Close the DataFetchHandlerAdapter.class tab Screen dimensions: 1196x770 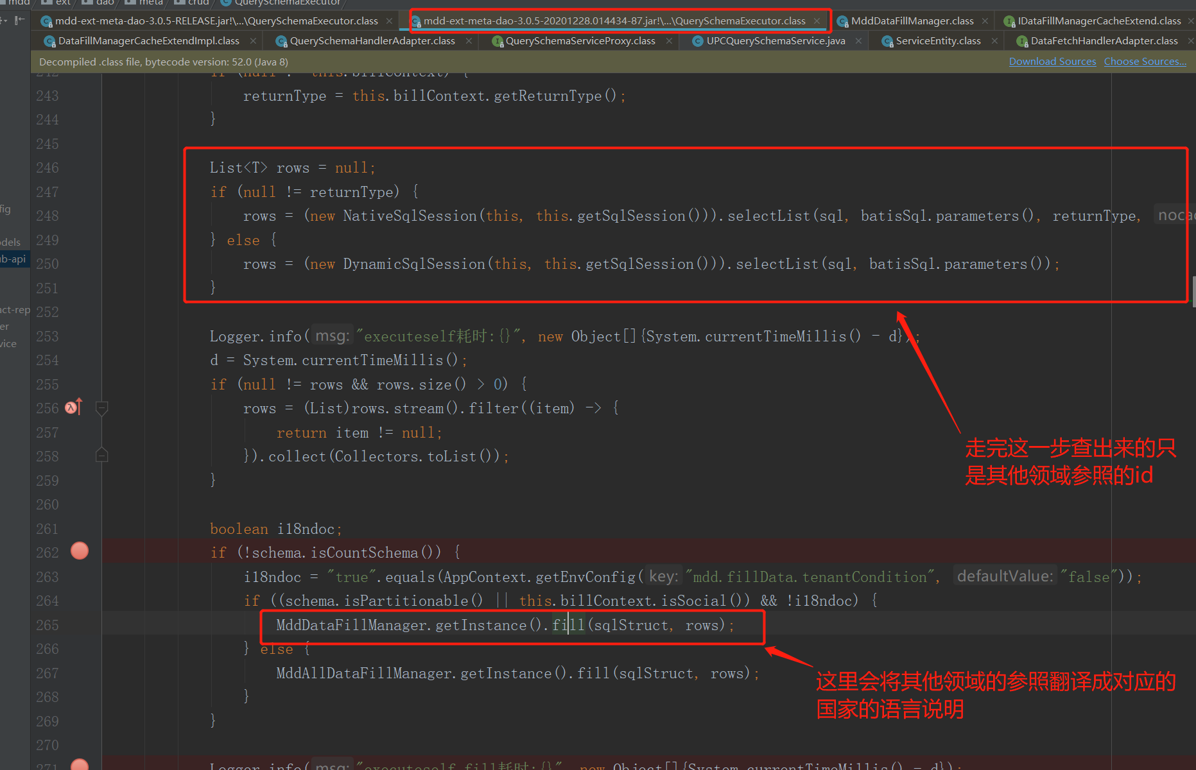coord(1191,41)
